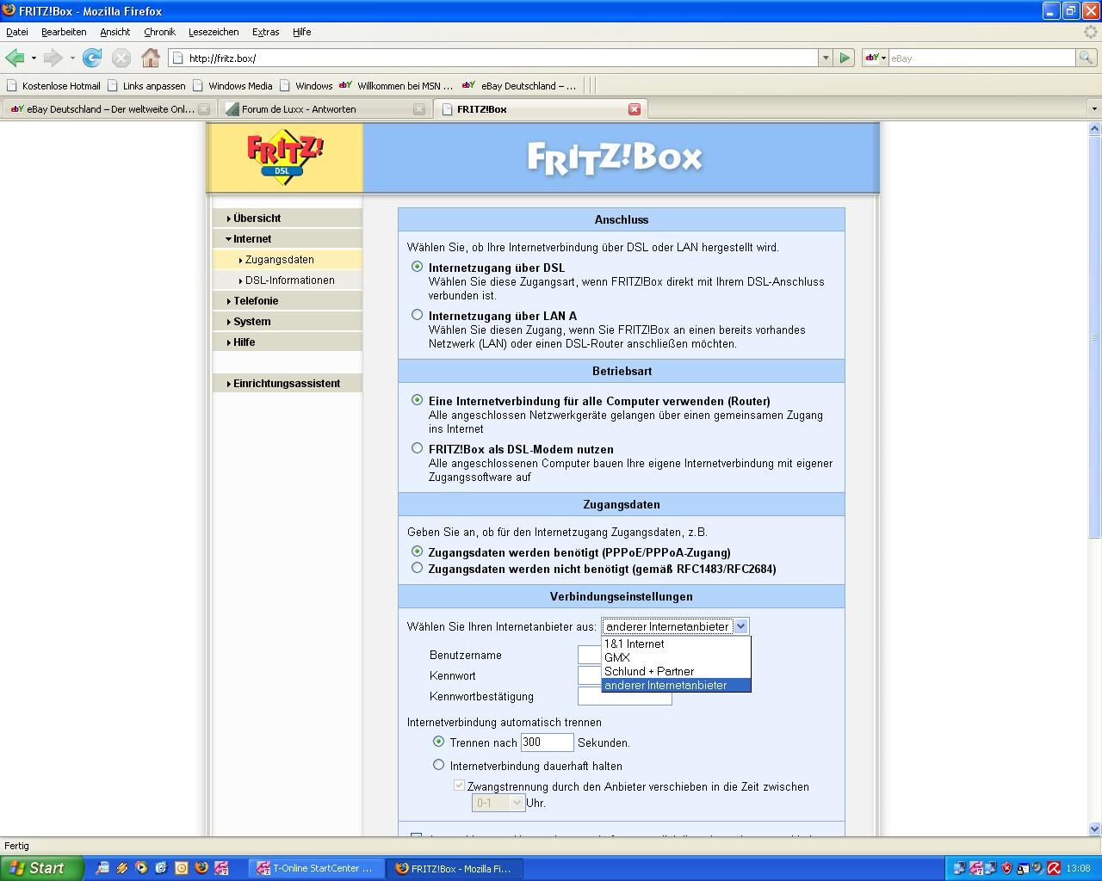
Task: Click the Avira antivirus tray icon
Action: [1053, 868]
